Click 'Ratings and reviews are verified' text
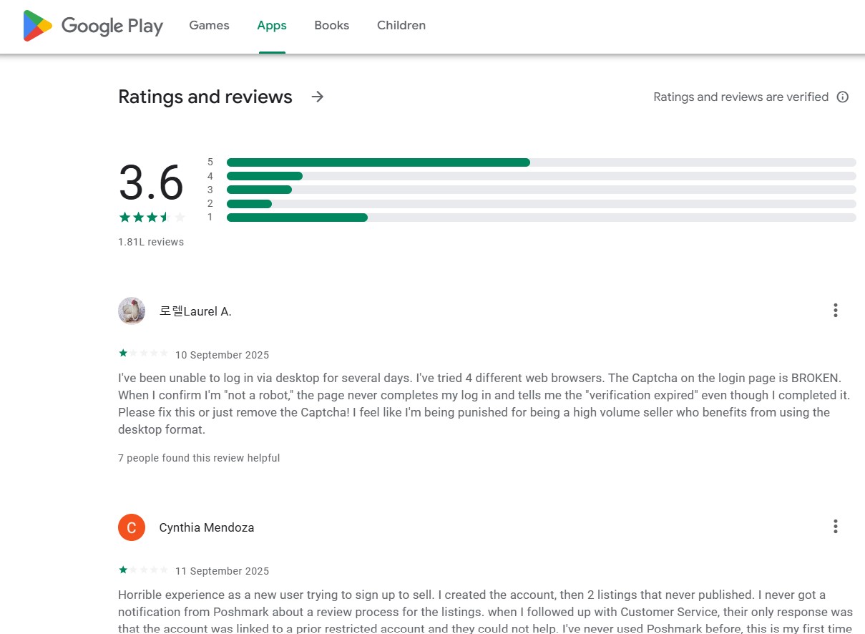The width and height of the screenshot is (865, 634). [741, 97]
